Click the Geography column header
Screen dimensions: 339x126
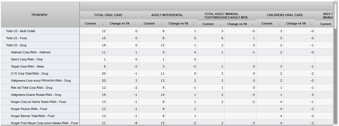[39, 15]
